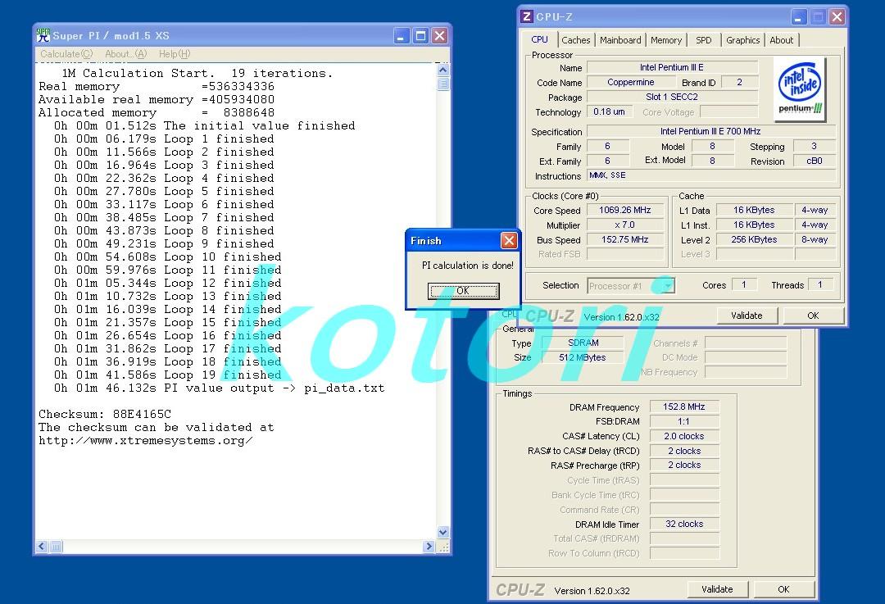885x604 pixels.
Task: Switch to the Mainboard tab
Action: (x=620, y=40)
